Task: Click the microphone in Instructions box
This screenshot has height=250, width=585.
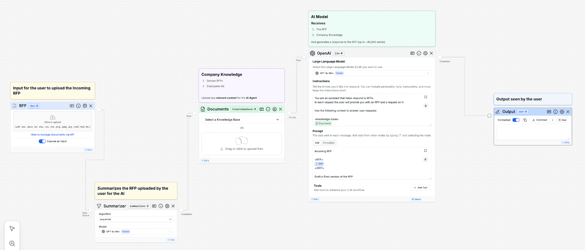Action: click(x=426, y=106)
